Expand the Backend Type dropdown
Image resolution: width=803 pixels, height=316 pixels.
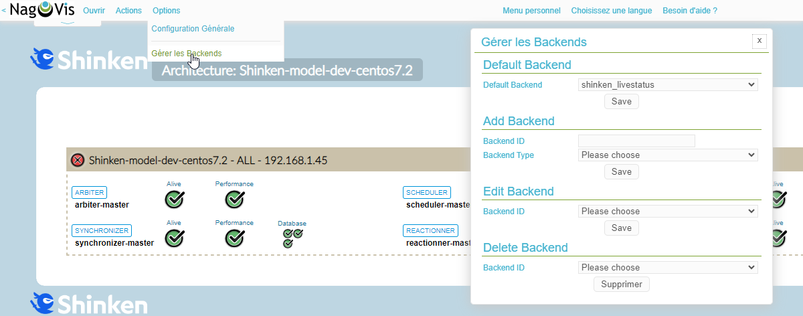(667, 155)
